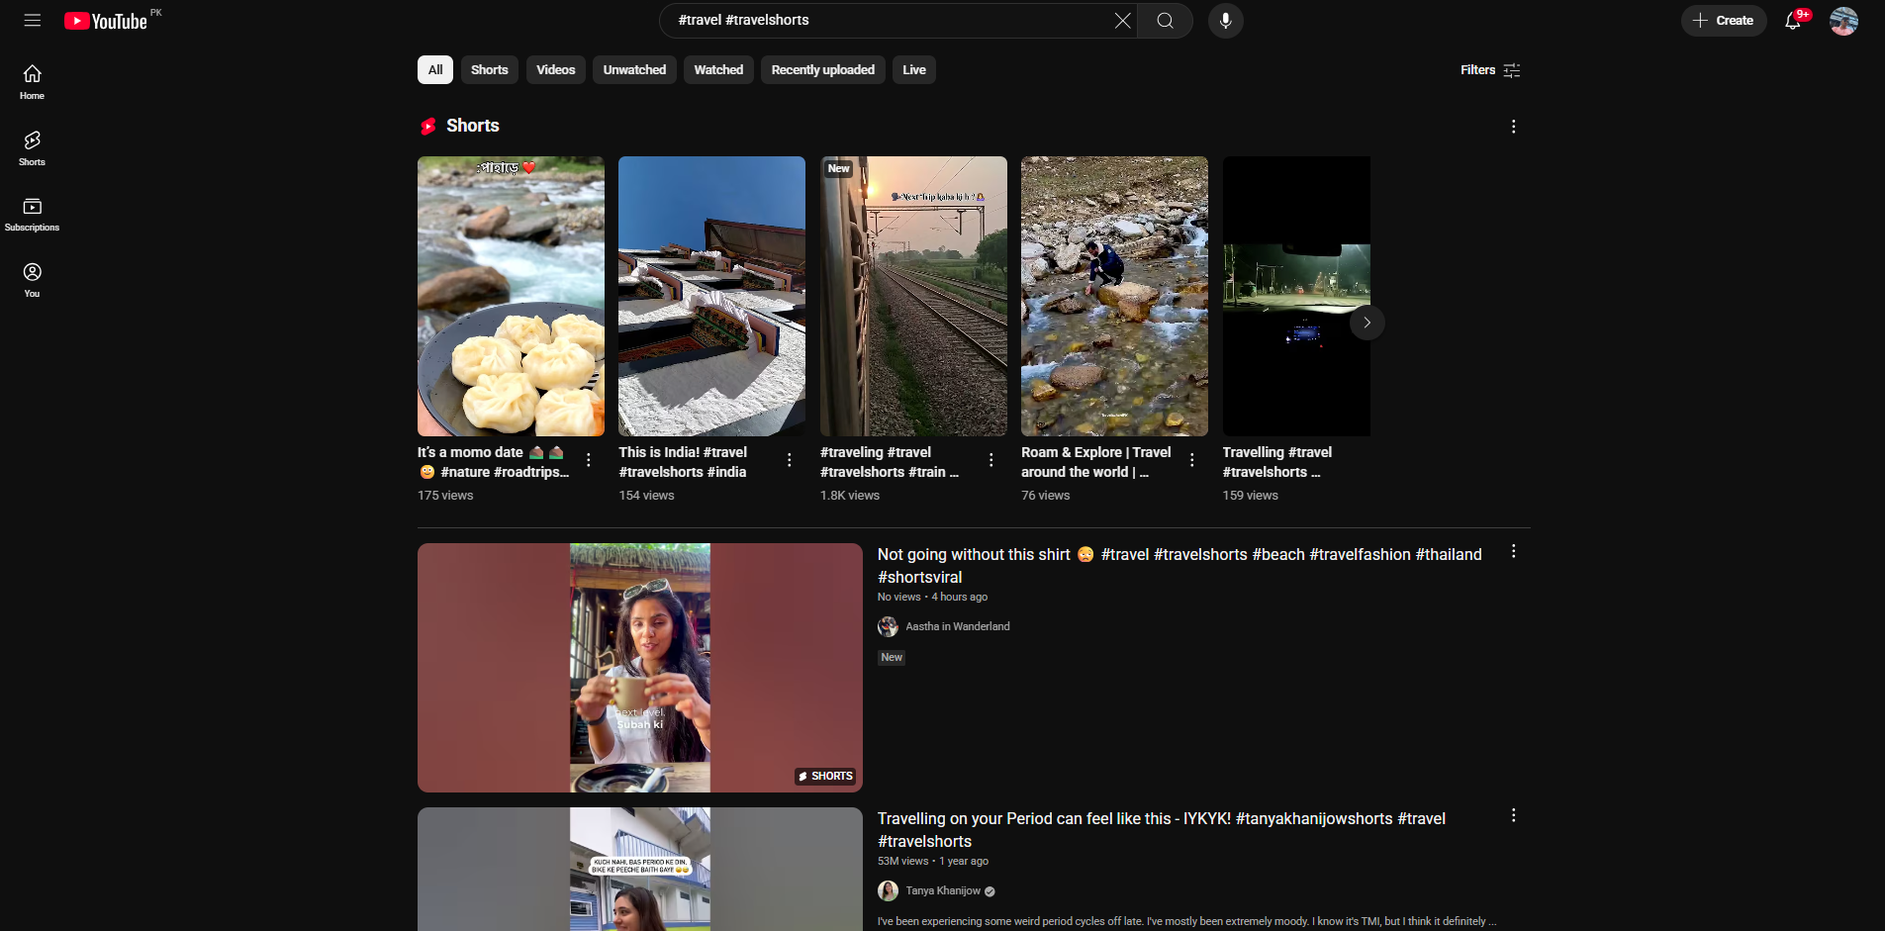Click the 1.8K views text
Image resolution: width=1885 pixels, height=931 pixels.
(850, 496)
